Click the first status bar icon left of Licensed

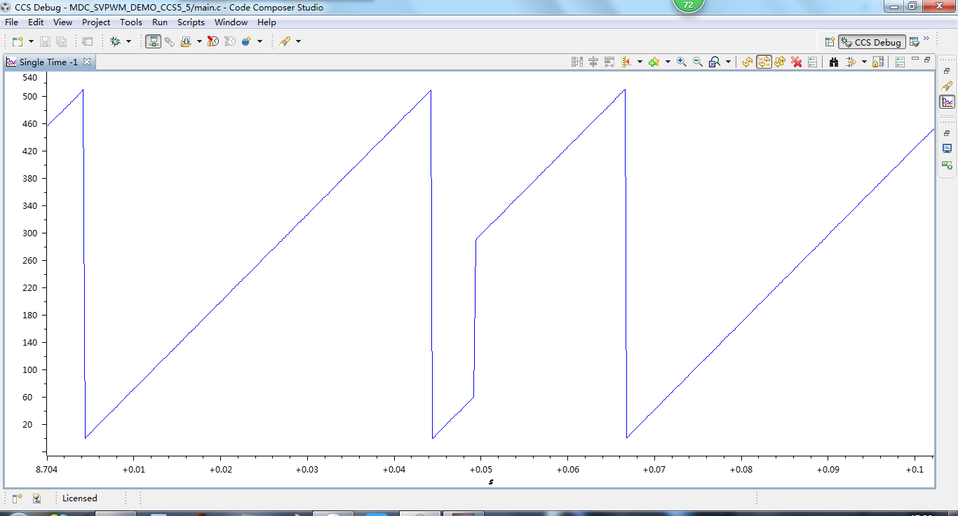click(18, 498)
